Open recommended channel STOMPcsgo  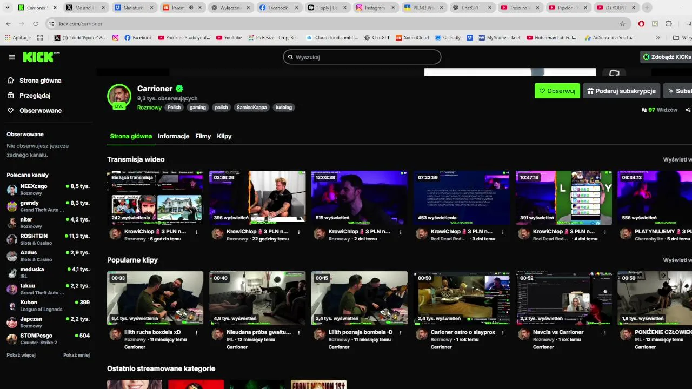[48, 339]
